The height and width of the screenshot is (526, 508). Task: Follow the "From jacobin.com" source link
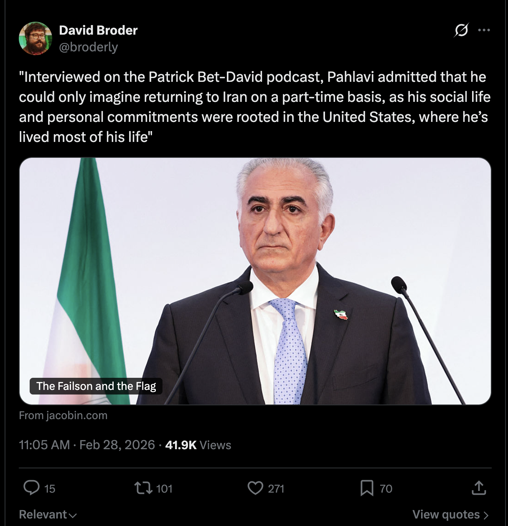coord(63,415)
